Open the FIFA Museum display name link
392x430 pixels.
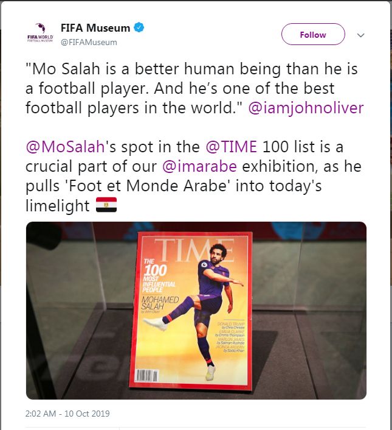[95, 28]
